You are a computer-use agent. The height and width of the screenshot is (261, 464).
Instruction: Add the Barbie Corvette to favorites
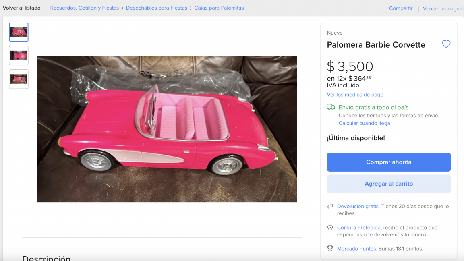[x=446, y=44]
